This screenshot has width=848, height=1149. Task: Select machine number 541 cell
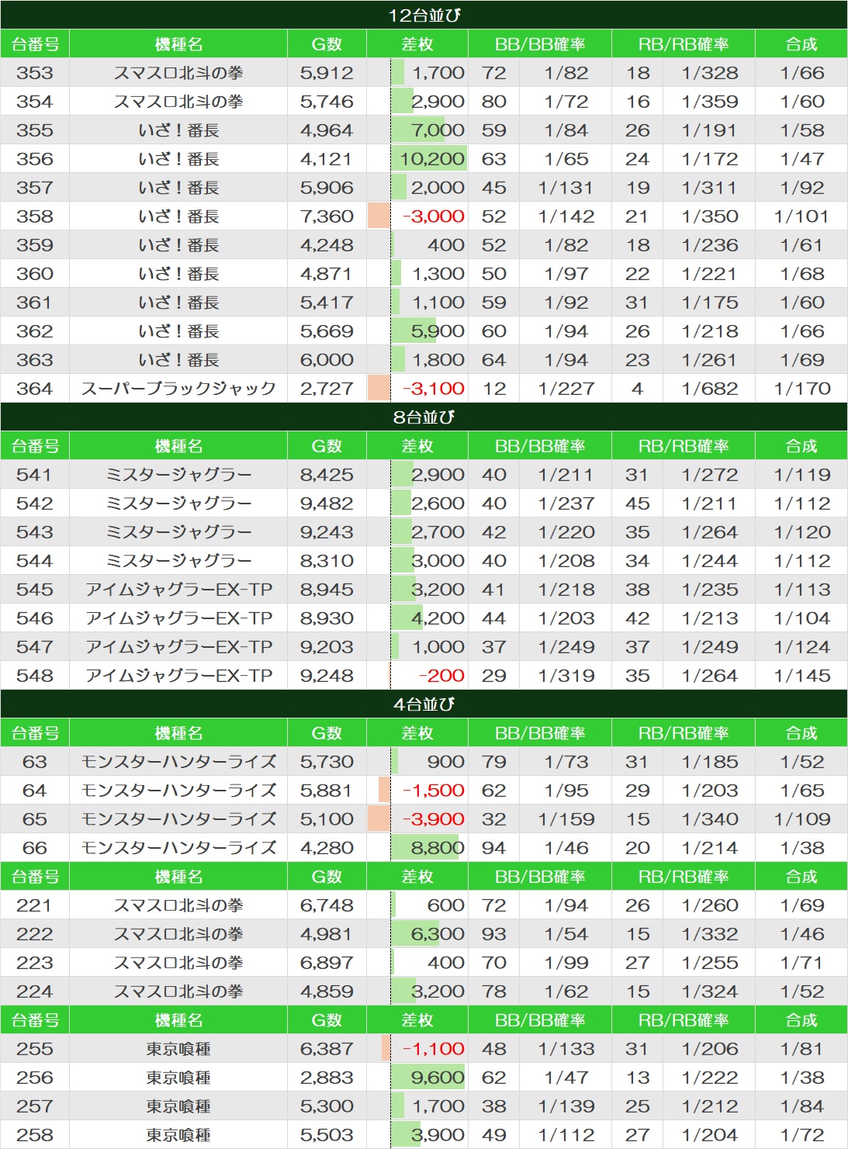(x=35, y=475)
